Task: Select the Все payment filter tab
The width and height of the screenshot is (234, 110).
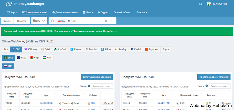Action: pyautogui.click(x=6, y=49)
